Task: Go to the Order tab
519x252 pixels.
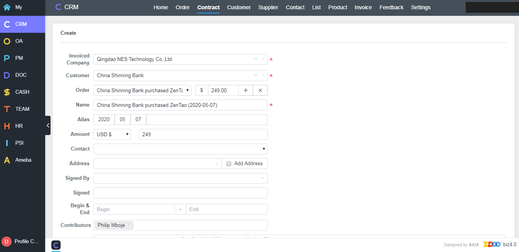Action: (x=183, y=7)
